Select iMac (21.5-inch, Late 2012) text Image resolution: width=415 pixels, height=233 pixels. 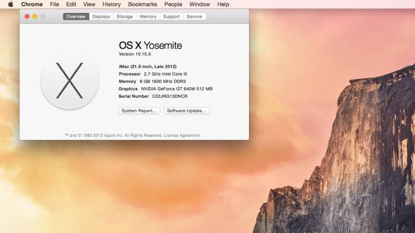[x=148, y=67]
